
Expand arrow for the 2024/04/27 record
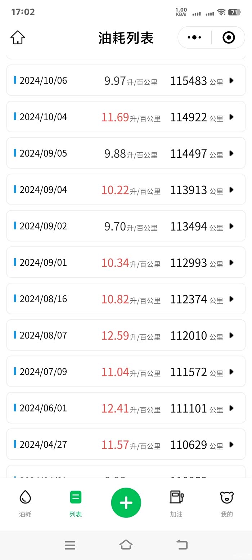point(231,444)
